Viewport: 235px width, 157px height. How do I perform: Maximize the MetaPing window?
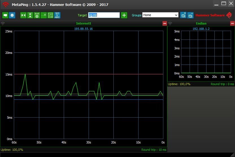tap(224, 4)
